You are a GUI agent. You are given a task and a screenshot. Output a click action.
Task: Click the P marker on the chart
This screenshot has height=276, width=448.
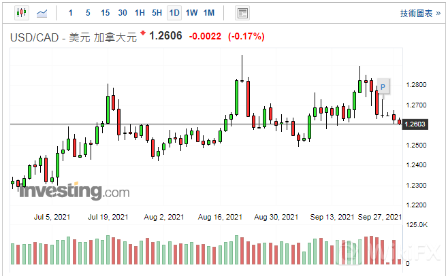pos(383,87)
